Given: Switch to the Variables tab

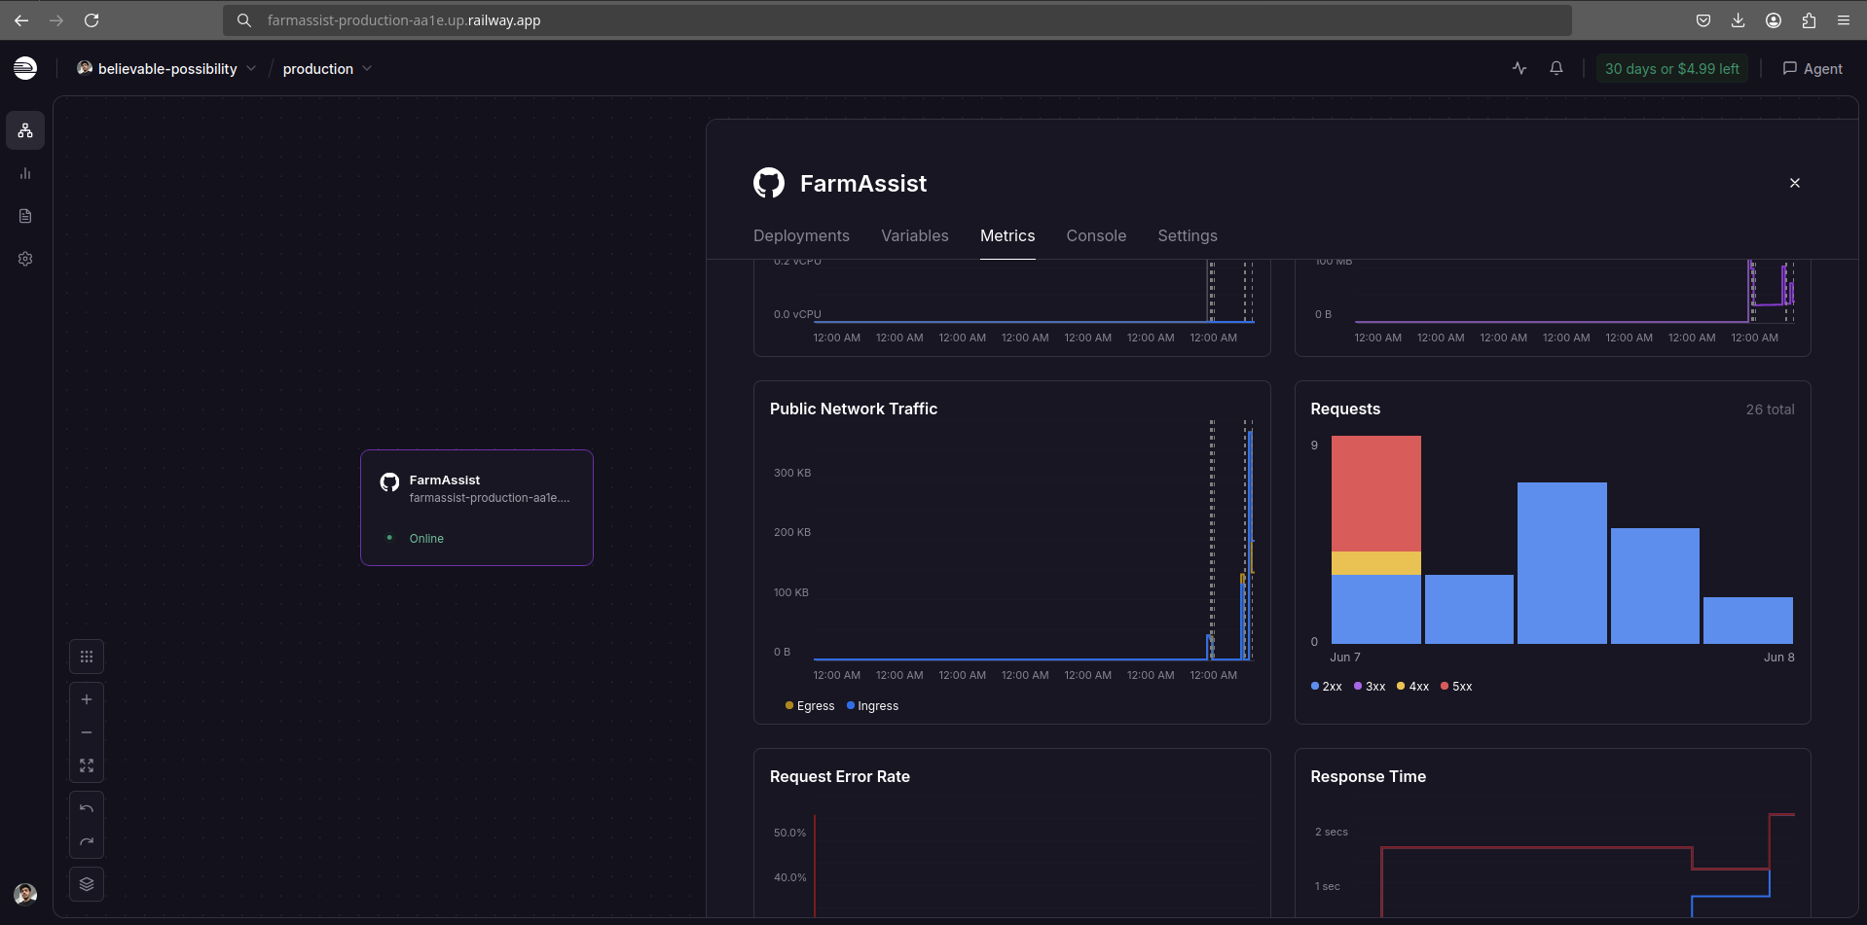Looking at the screenshot, I should pyautogui.click(x=915, y=235).
